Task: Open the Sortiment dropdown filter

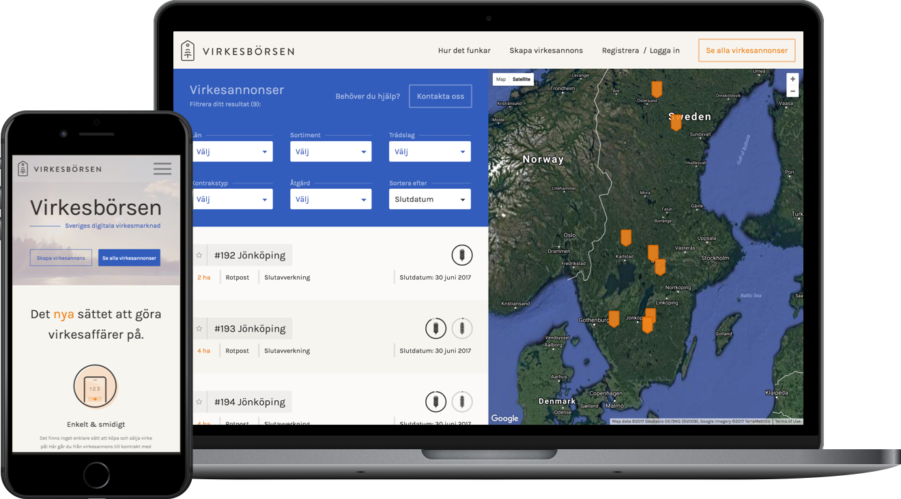Action: click(330, 152)
